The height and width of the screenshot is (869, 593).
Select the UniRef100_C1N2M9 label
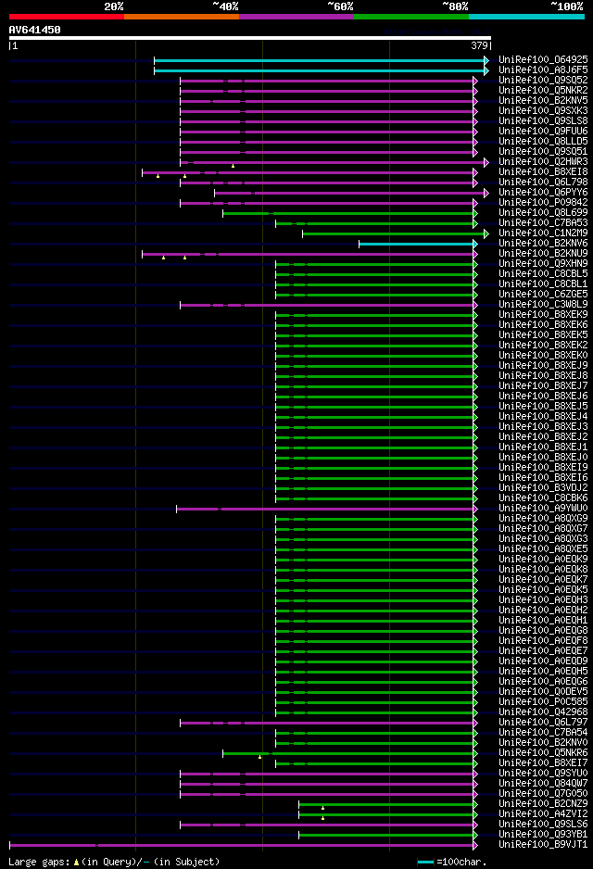tap(543, 233)
